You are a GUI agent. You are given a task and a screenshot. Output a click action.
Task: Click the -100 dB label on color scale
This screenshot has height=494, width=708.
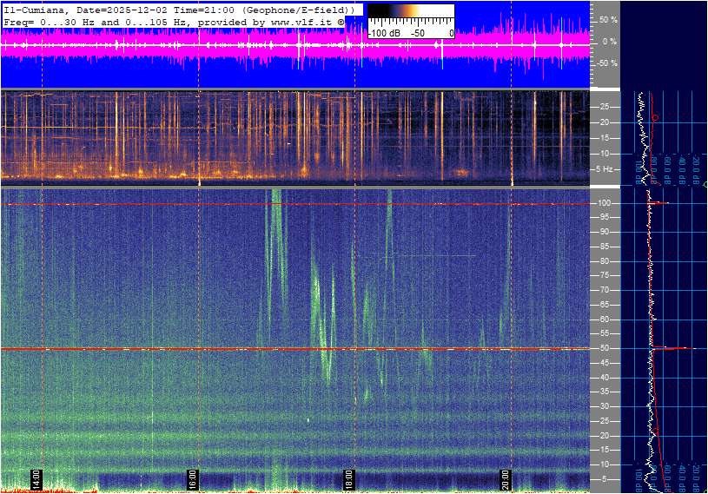click(x=384, y=33)
